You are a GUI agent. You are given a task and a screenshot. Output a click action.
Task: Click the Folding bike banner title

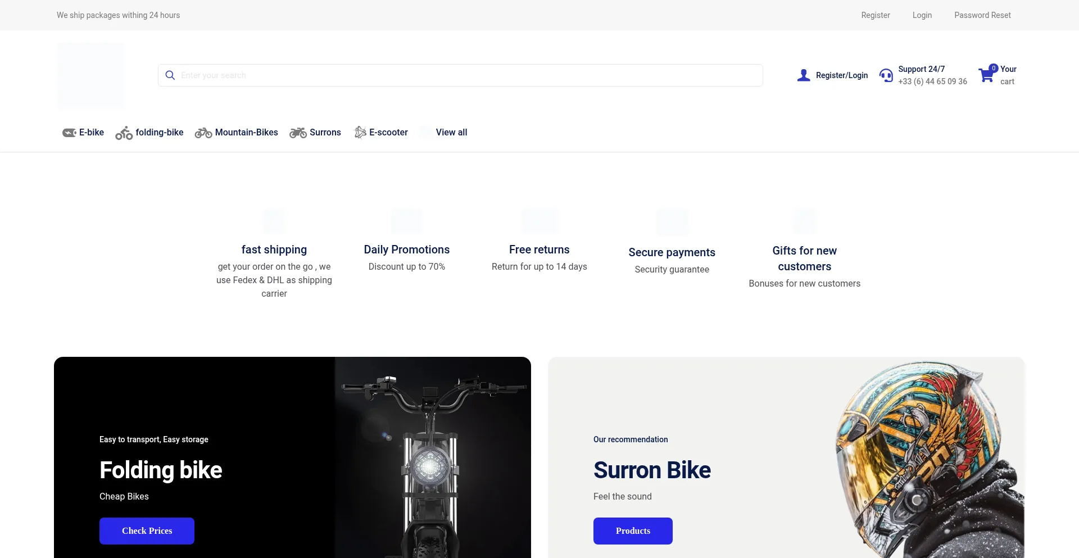pos(161,470)
